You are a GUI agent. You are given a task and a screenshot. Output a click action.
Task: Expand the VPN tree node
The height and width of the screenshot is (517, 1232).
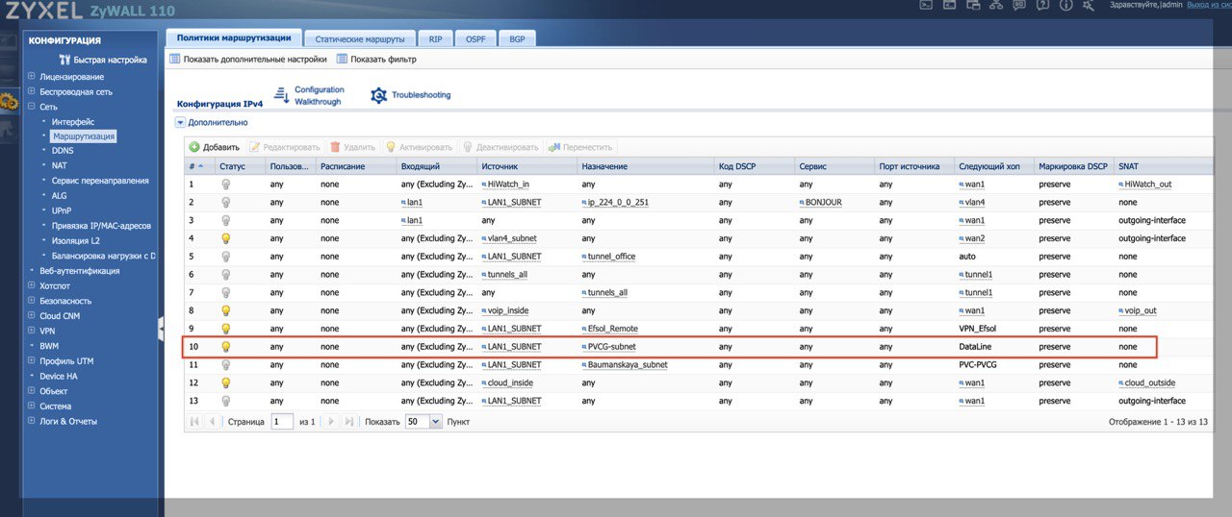click(x=32, y=330)
